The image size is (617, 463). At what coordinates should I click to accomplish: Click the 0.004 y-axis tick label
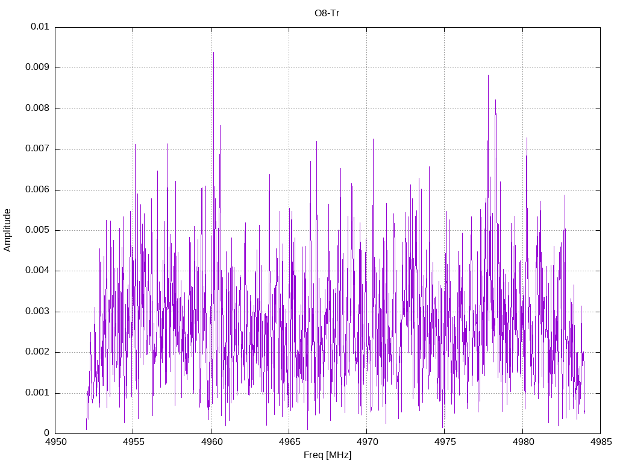click(37, 271)
